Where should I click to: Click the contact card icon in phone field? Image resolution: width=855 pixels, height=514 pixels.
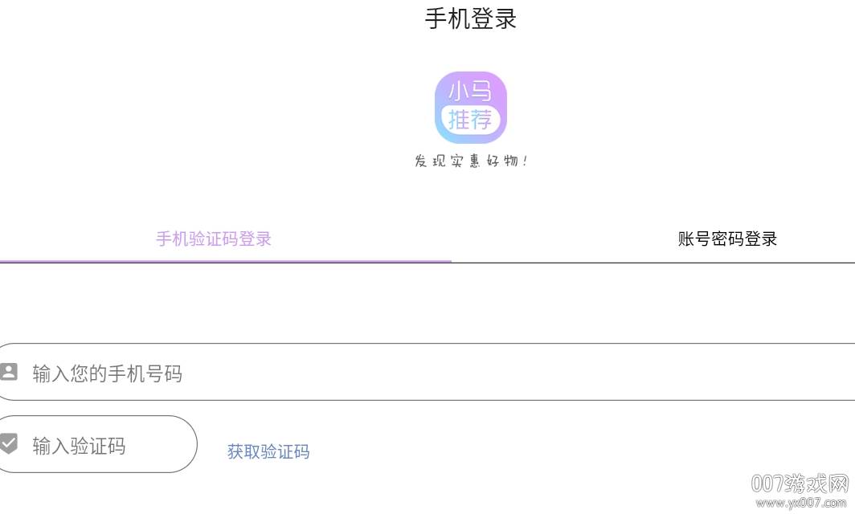tap(9, 372)
